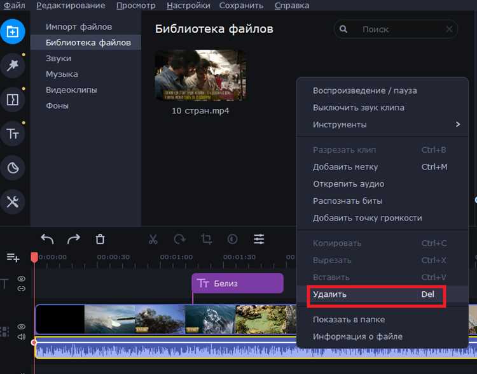This screenshot has height=374, width=477.
Task: Toggle visibility of the video track
Action: pyautogui.click(x=22, y=327)
